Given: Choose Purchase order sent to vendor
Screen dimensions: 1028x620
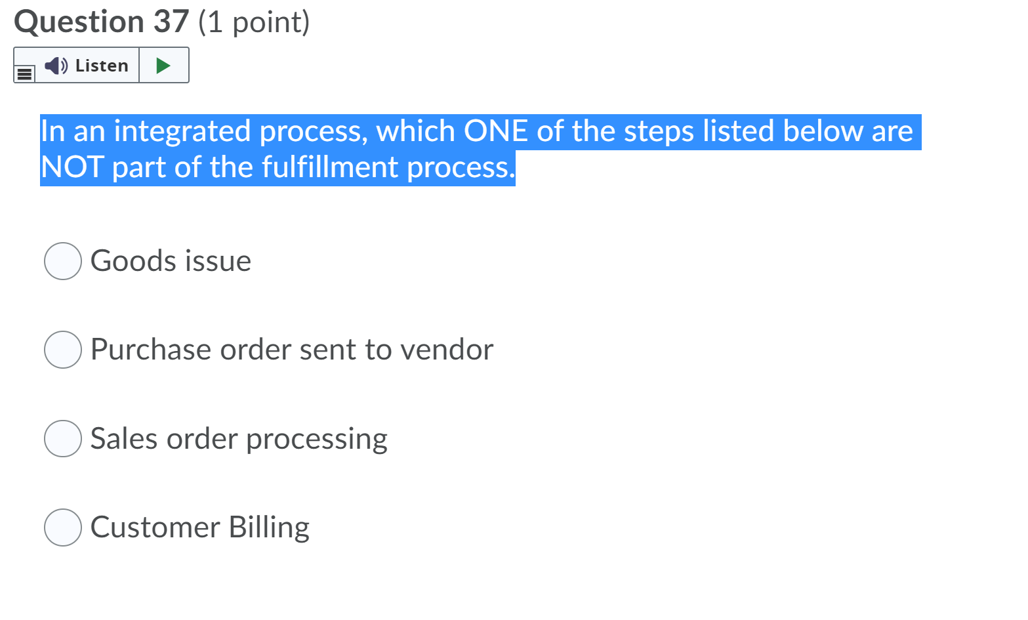Looking at the screenshot, I should click(62, 350).
